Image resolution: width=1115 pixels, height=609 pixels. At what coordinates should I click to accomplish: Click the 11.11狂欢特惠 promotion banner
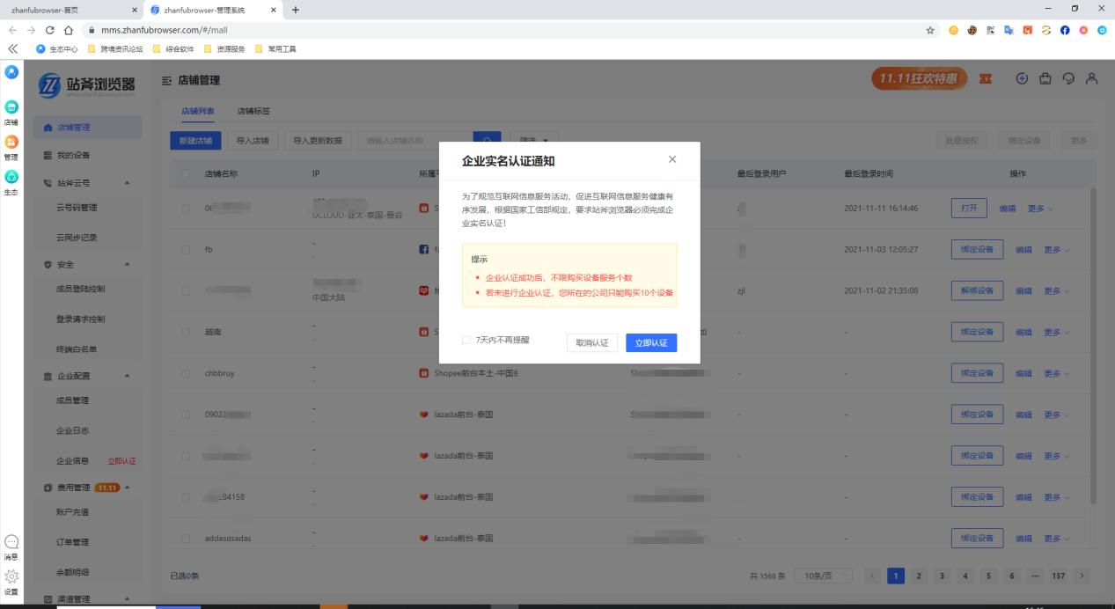coord(918,78)
